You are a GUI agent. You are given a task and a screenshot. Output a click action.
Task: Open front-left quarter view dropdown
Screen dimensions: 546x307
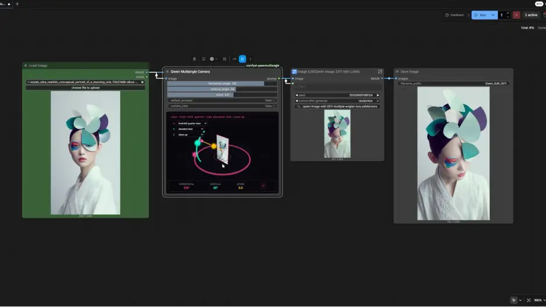coord(192,124)
